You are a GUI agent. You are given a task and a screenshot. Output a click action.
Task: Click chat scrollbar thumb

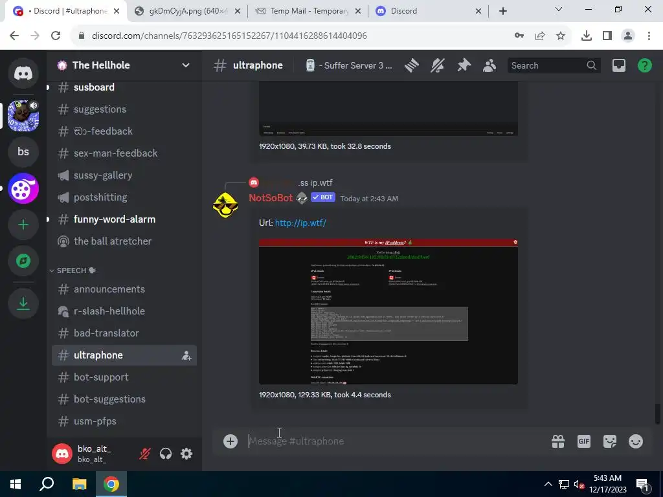[657, 414]
